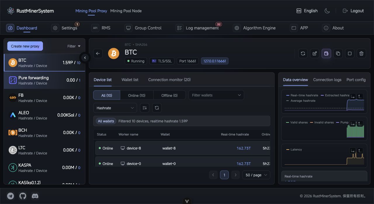Viewport: 374px width, 204px height.
Task: Open Telegram link in footer
Action: click(x=11, y=196)
